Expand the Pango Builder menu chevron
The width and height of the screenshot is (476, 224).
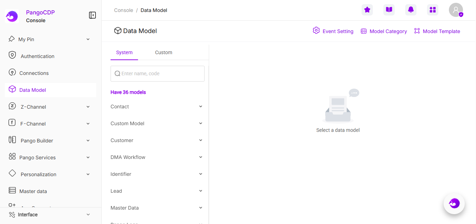[88, 141]
